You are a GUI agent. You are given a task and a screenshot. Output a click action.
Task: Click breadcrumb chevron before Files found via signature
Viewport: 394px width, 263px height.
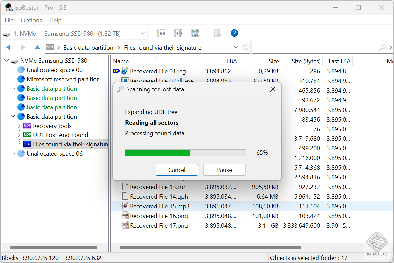119,47
